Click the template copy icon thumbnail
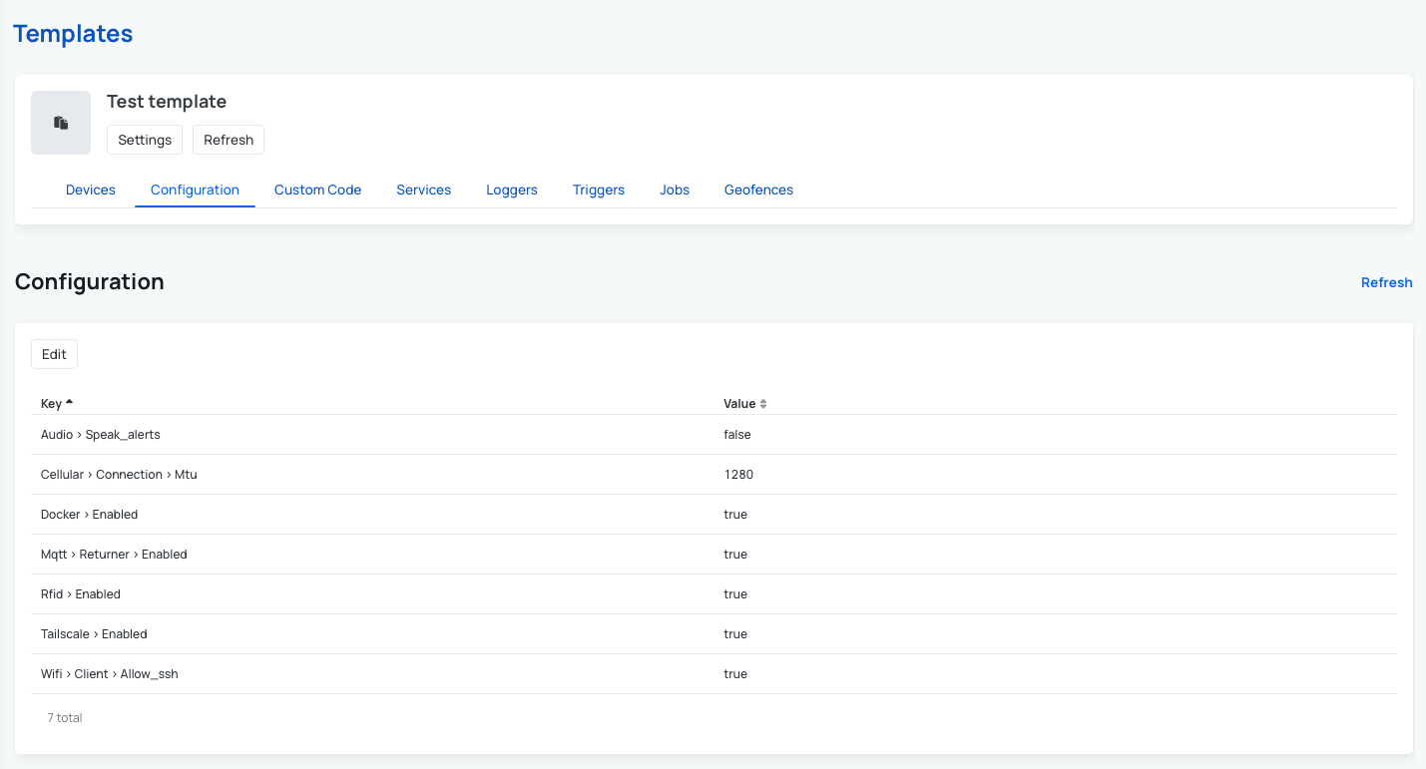 point(61,123)
